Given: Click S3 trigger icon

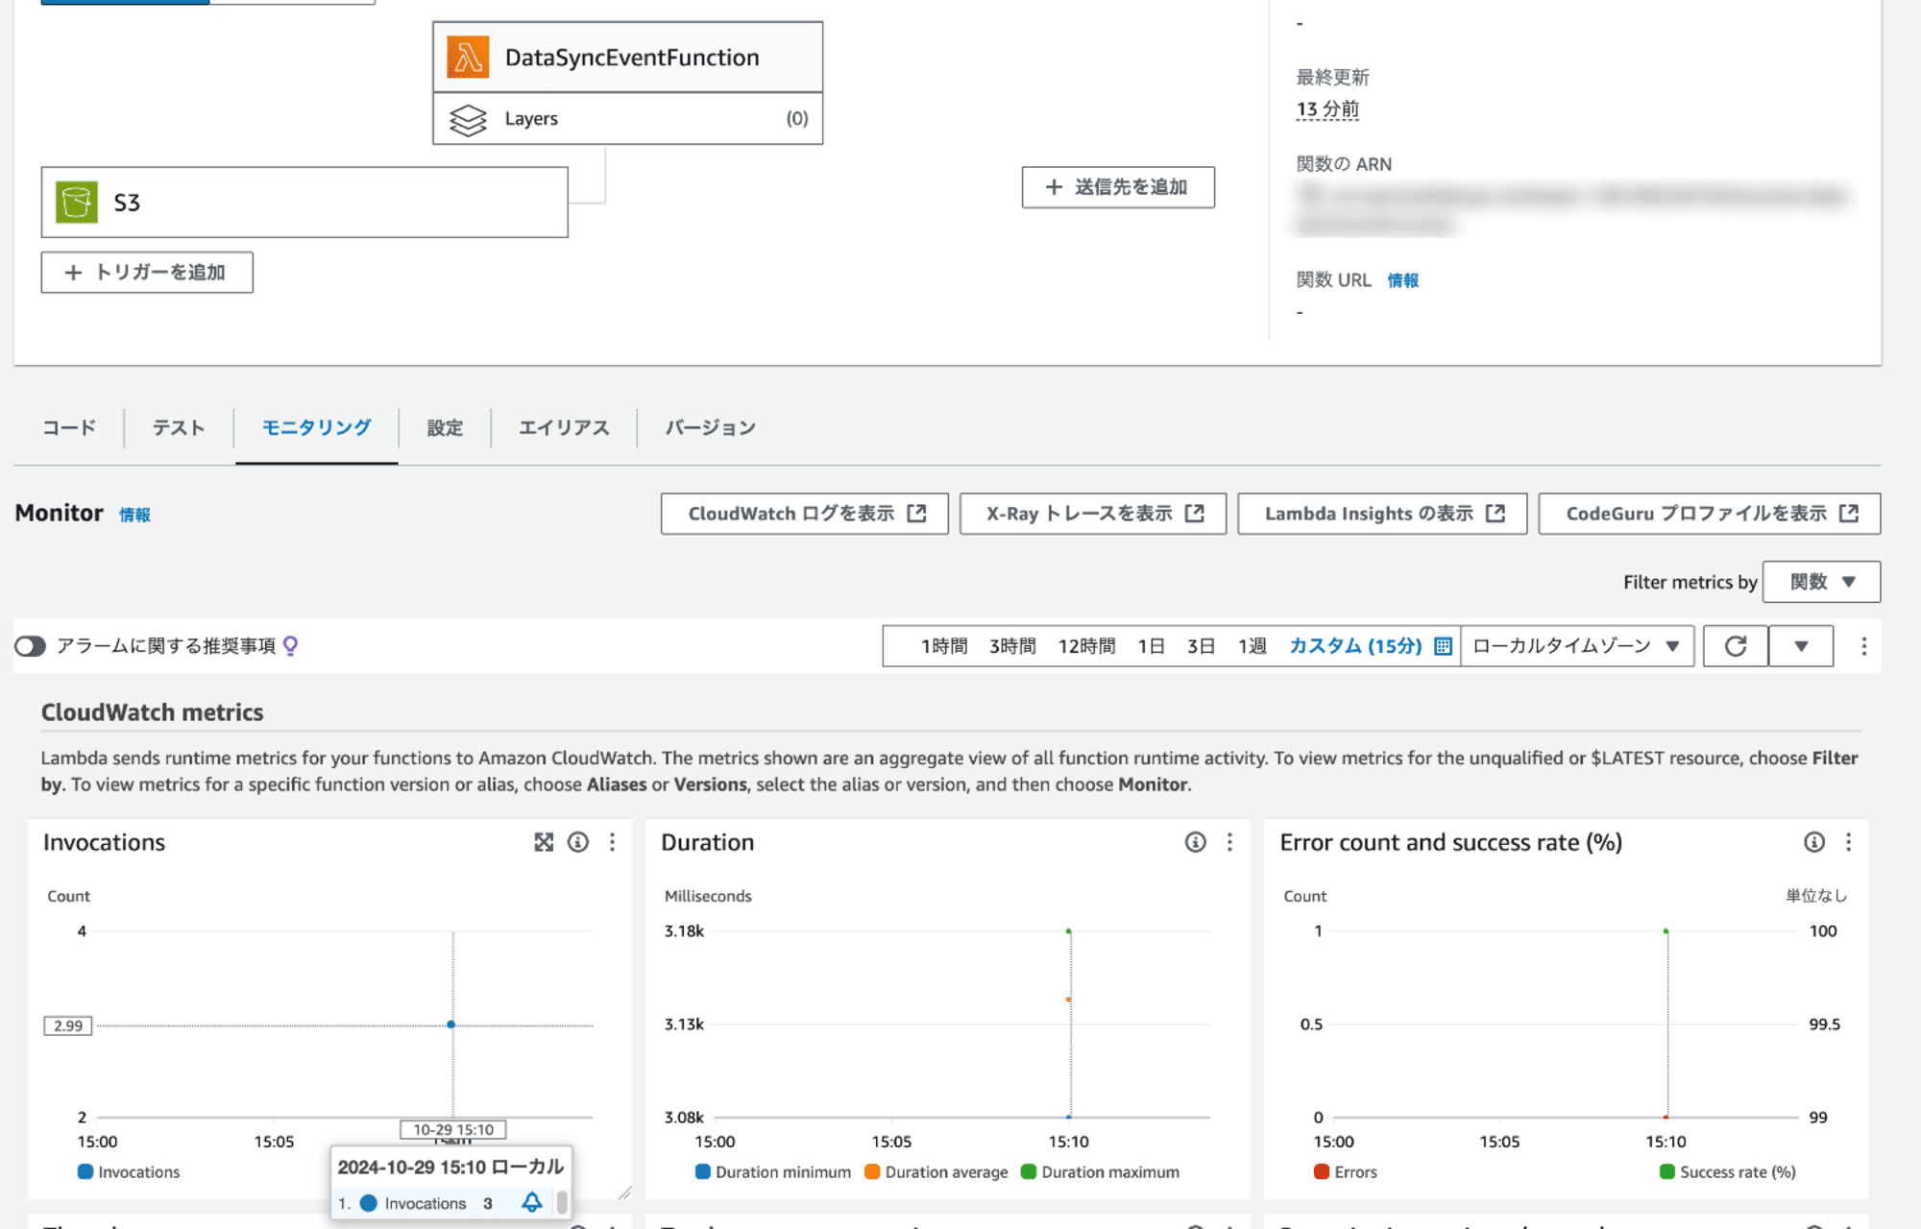Looking at the screenshot, I should pos(77,202).
